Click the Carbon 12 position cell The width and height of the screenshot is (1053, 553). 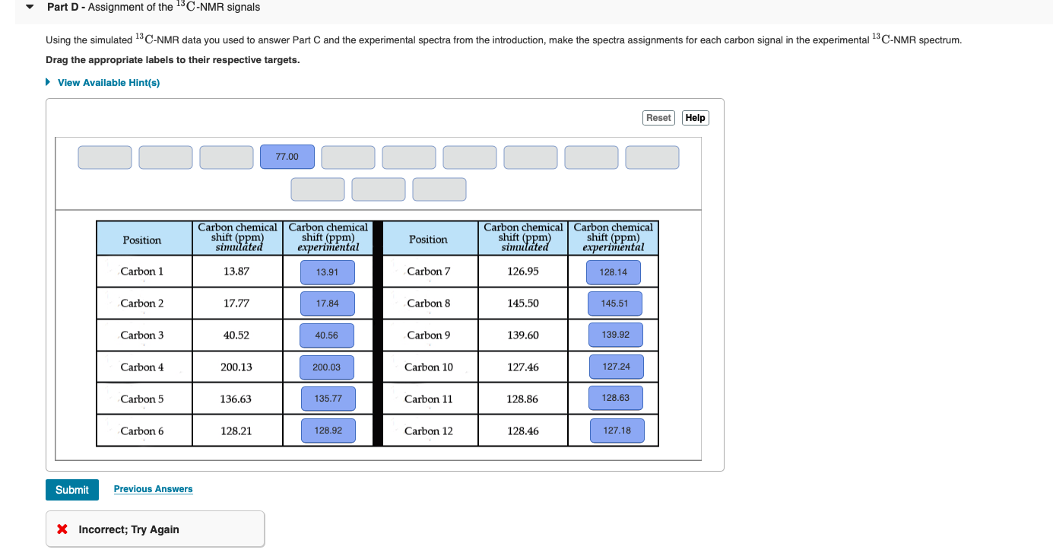point(430,431)
